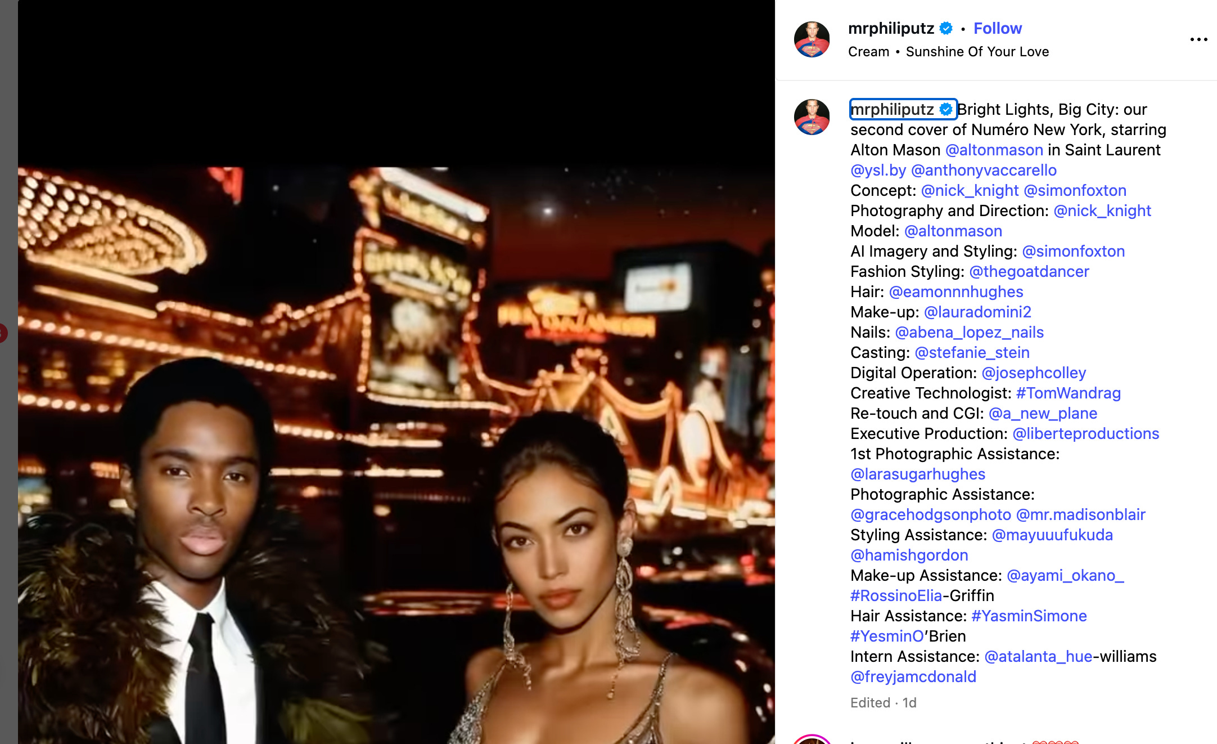This screenshot has height=744, width=1217.
Task: Open mrphiliputz username in caption
Action: [892, 109]
